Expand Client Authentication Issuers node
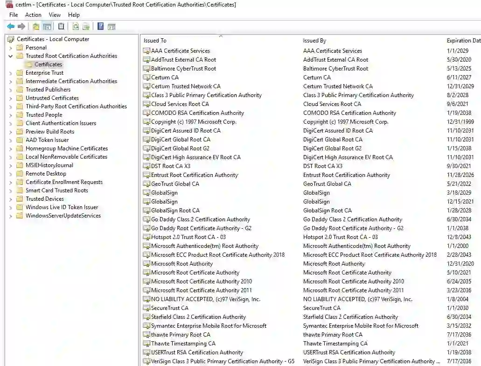481x366 pixels. (x=10, y=124)
